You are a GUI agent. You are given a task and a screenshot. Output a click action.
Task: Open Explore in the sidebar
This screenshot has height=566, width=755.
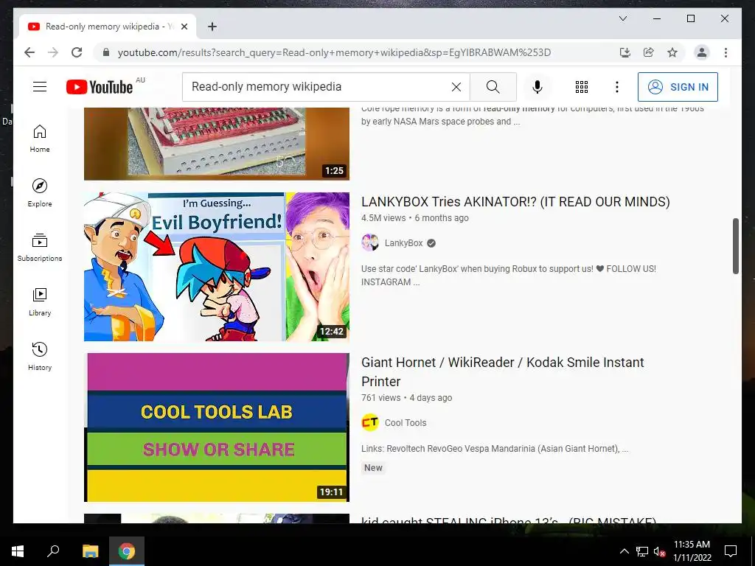pos(40,193)
